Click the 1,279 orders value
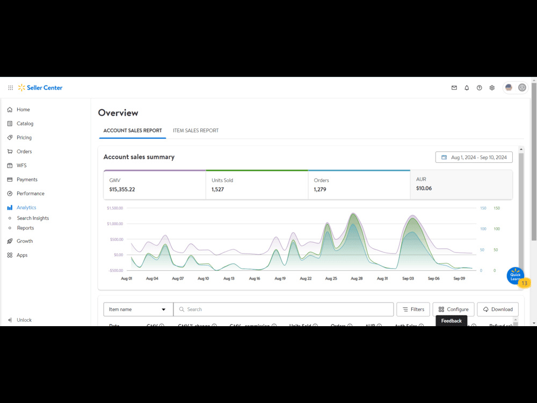The width and height of the screenshot is (537, 403). (x=320, y=190)
